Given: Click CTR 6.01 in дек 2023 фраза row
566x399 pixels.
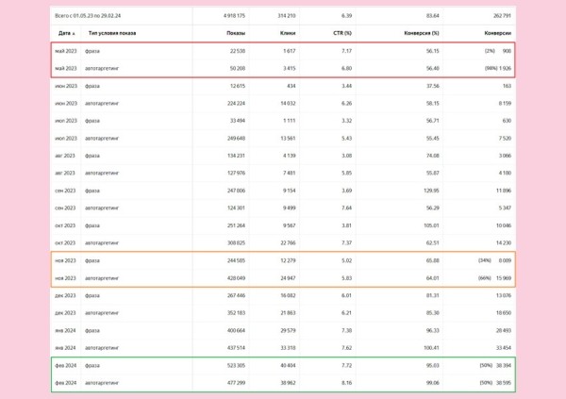Looking at the screenshot, I should (346, 296).
